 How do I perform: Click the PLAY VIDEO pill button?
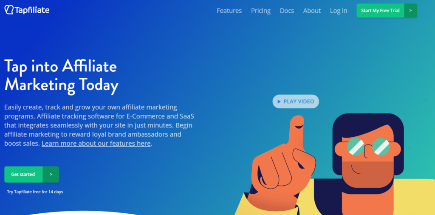(x=296, y=102)
